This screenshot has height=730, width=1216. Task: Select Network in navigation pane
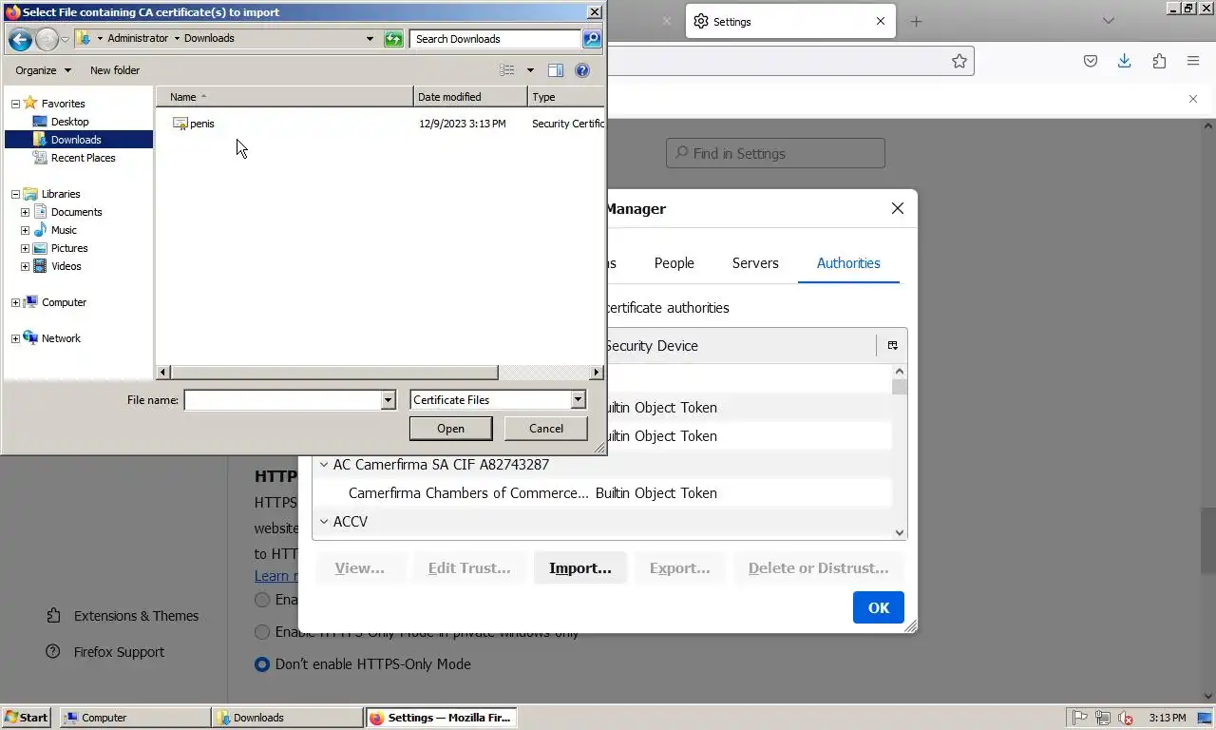tap(61, 338)
